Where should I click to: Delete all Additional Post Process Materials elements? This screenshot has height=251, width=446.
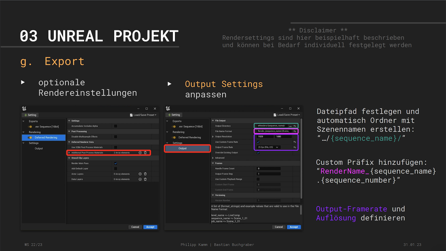[x=145, y=152]
